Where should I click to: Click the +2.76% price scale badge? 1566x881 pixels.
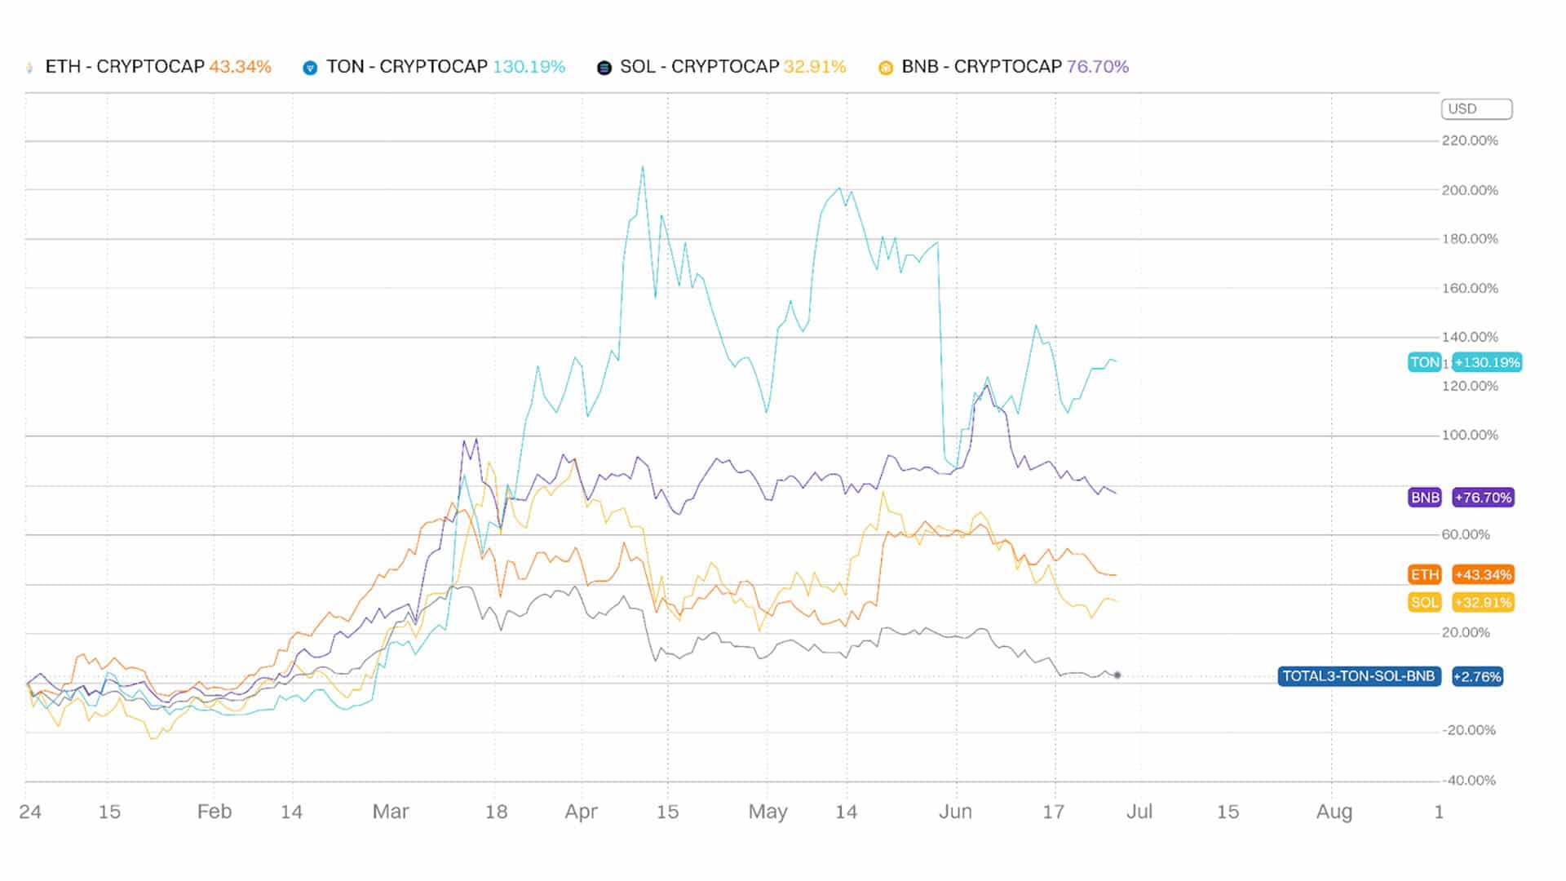pos(1477,676)
